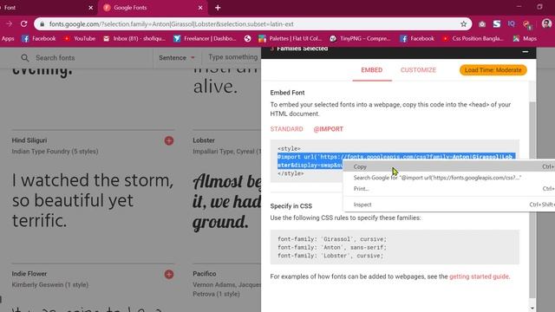Open a new browser tab

pyautogui.click(x=218, y=8)
